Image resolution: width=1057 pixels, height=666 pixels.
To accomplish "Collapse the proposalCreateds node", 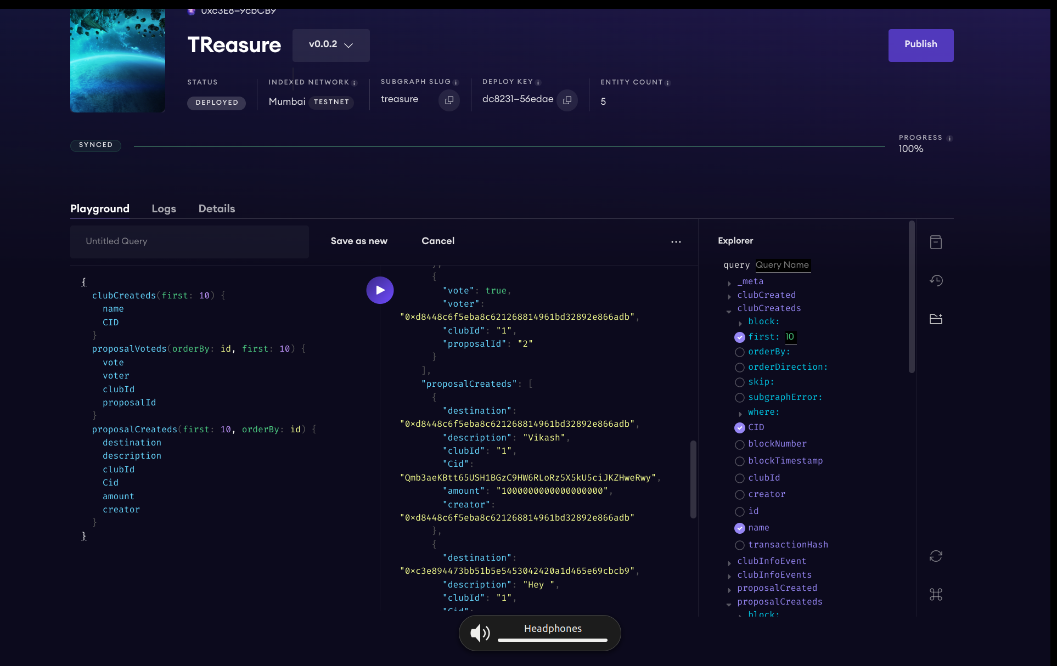I will point(729,604).
